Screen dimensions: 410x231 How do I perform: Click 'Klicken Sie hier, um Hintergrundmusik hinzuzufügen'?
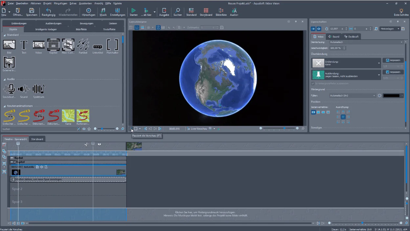(x=206, y=212)
